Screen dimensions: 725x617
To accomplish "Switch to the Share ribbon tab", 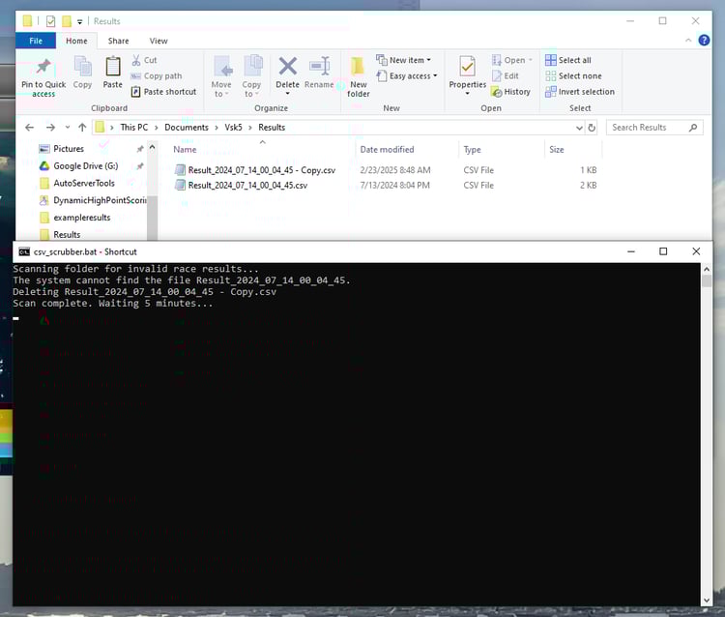I will click(118, 41).
